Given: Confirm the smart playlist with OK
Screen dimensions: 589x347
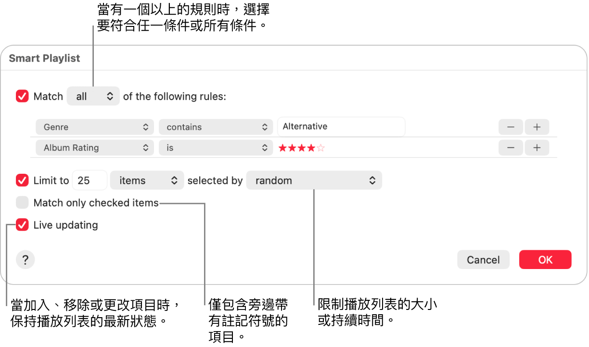Looking at the screenshot, I should tap(545, 260).
